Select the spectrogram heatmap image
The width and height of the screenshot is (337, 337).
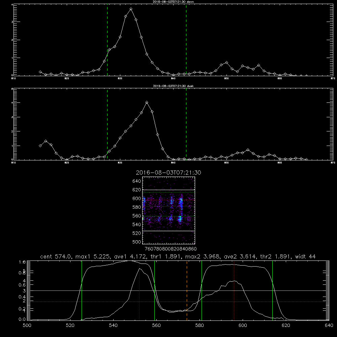(x=168, y=210)
